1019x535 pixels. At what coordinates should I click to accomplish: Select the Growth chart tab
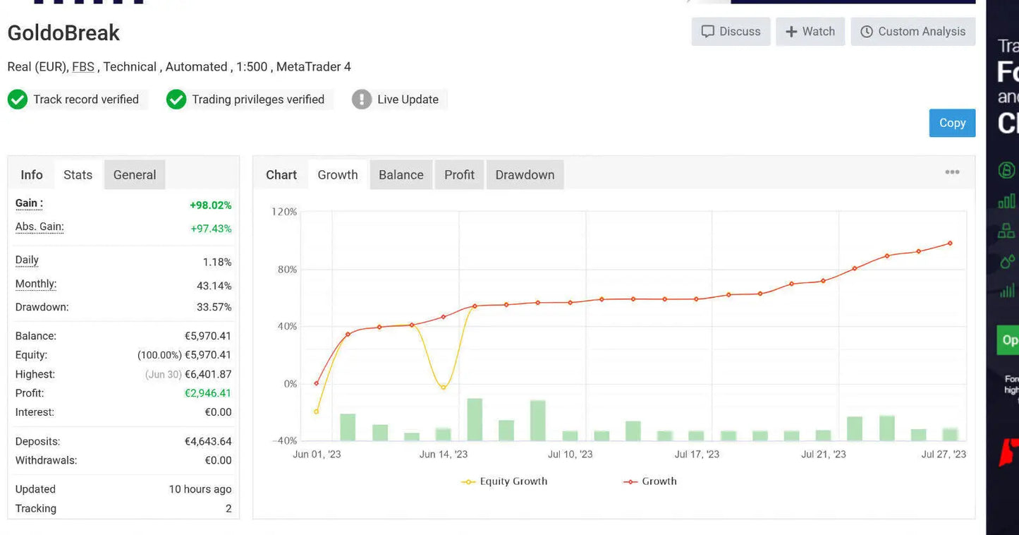(338, 175)
